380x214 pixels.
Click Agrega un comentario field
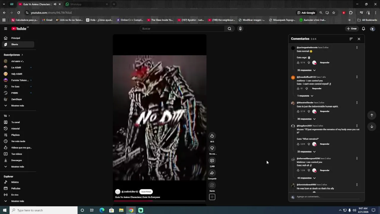(328, 197)
